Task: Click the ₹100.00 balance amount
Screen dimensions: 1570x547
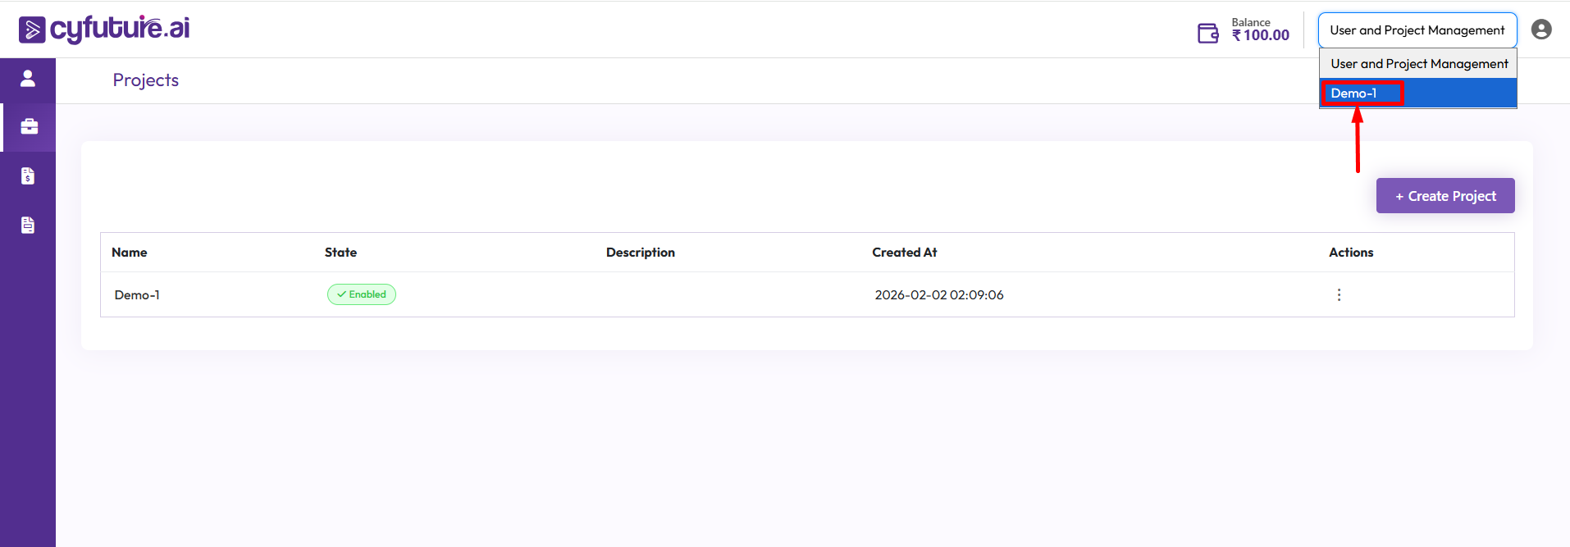Action: click(x=1261, y=35)
